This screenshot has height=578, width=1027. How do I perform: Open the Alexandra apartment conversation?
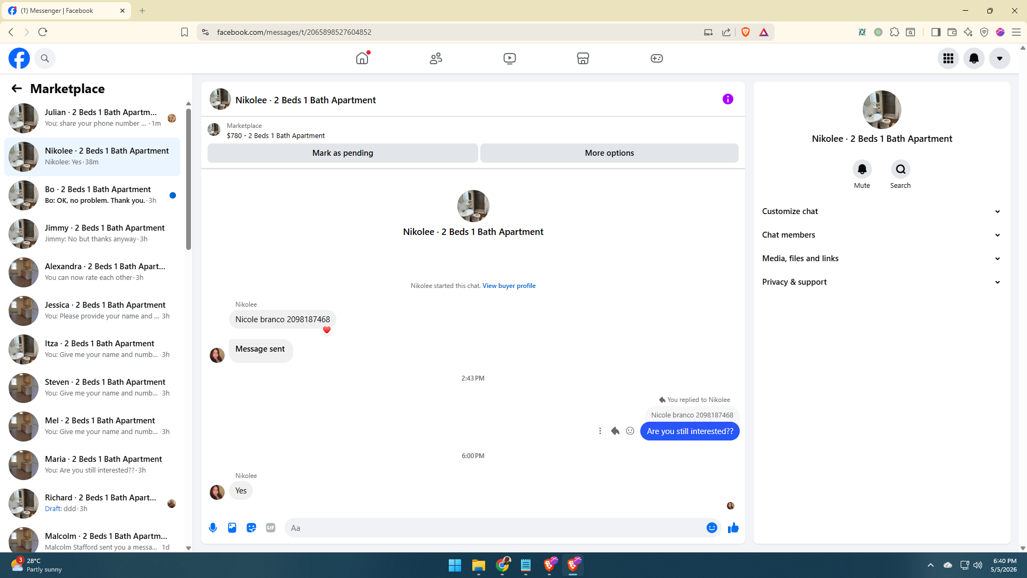point(93,272)
